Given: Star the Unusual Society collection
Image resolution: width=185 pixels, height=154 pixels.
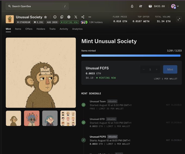Looking at the screenshot, I should click(x=45, y=17).
